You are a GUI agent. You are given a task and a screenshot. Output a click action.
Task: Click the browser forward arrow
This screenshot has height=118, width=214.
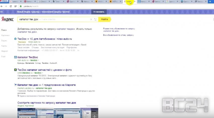(6, 6)
